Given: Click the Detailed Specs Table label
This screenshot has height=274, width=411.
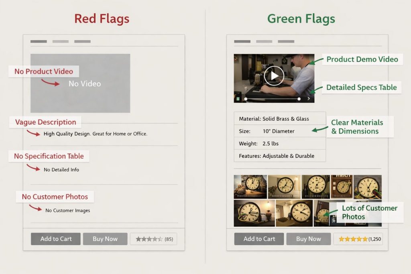Looking at the screenshot, I should [362, 87].
